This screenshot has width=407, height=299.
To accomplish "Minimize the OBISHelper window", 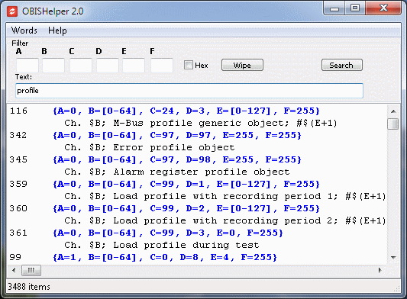I will click(x=334, y=9).
